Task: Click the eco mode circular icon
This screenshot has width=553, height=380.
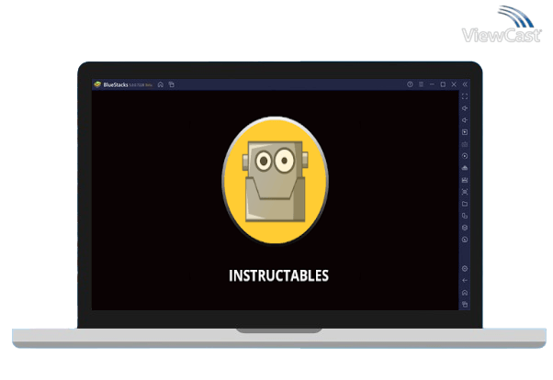Action: pyautogui.click(x=465, y=240)
